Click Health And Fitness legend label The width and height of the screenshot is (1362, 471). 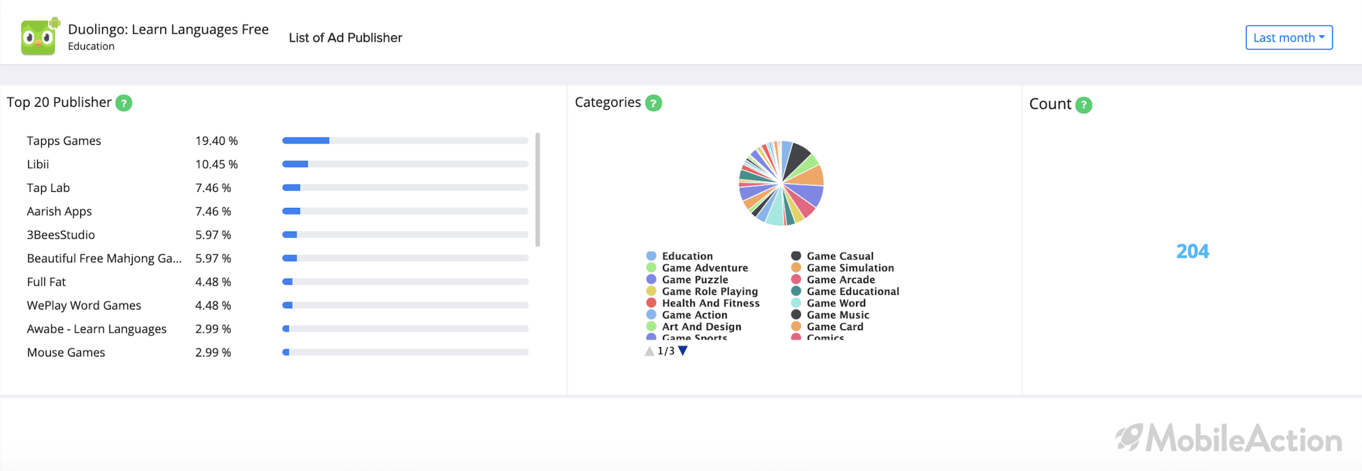click(711, 303)
